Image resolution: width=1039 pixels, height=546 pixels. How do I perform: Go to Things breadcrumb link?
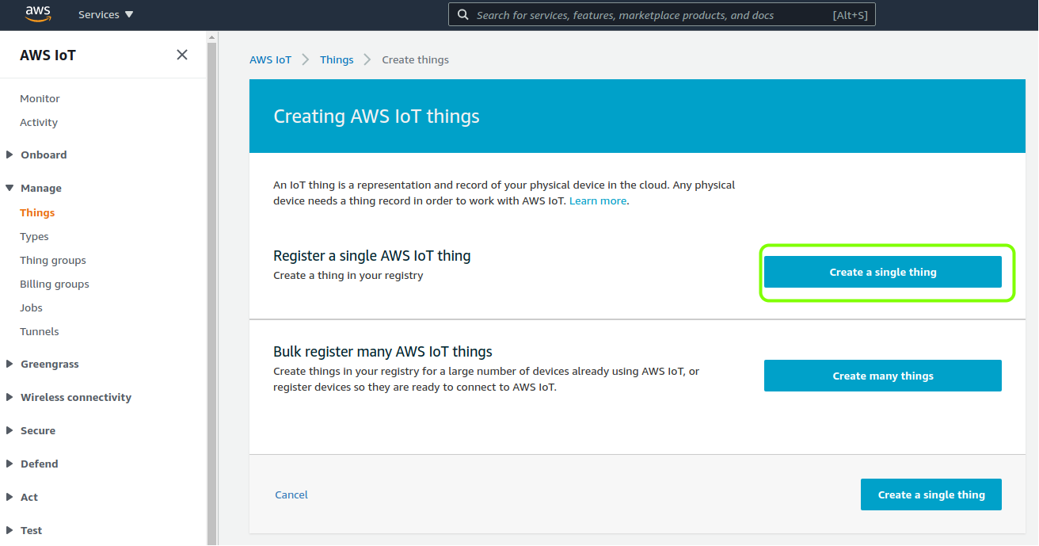coord(337,59)
